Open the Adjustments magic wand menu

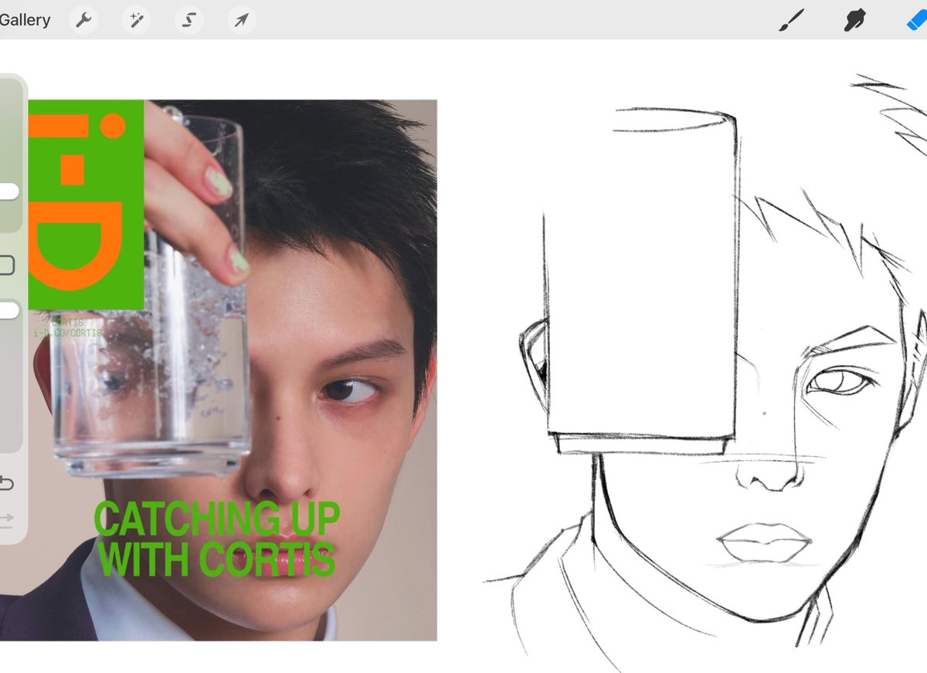pos(136,20)
